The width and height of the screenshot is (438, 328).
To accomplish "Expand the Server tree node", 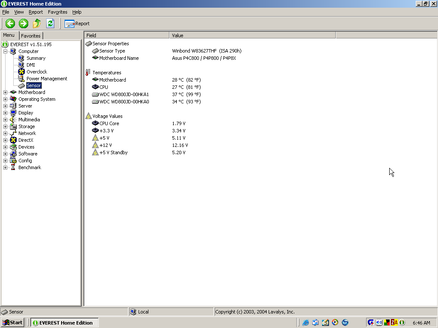I will 5,106.
